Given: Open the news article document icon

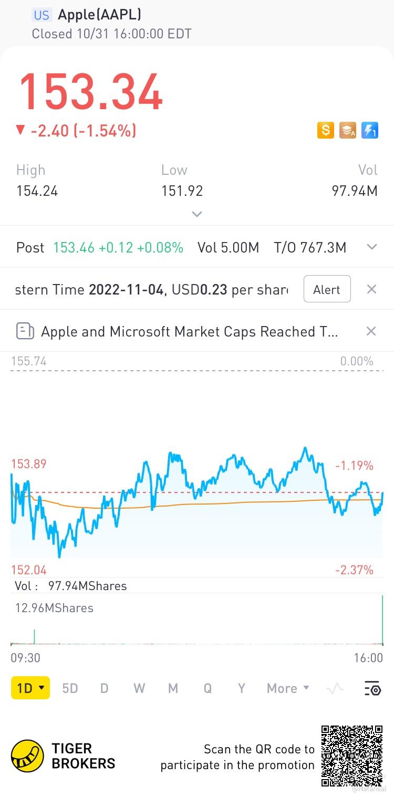Looking at the screenshot, I should [25, 331].
